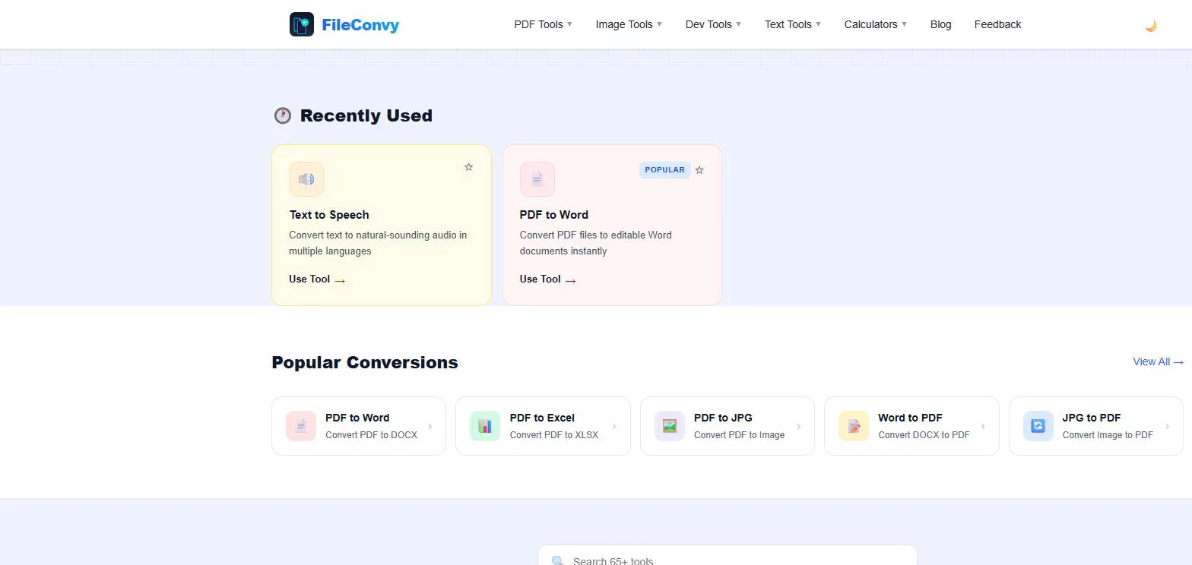
Task: Click the POPULAR badge on PDF to Word
Action: [664, 170]
